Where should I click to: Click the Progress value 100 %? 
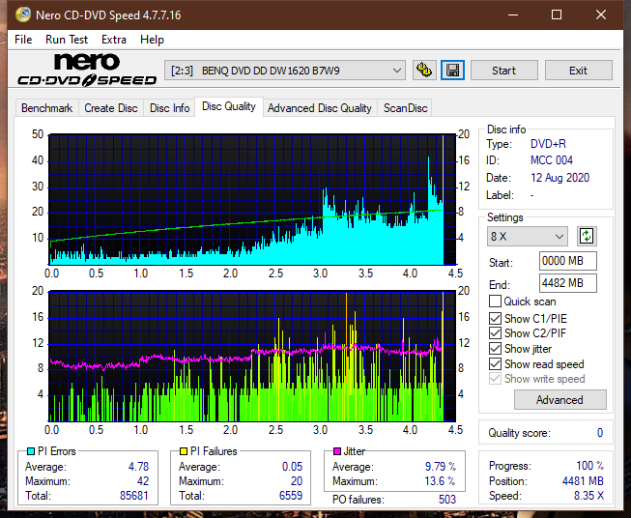[590, 466]
